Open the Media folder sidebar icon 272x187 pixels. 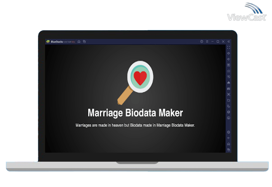click(229, 100)
